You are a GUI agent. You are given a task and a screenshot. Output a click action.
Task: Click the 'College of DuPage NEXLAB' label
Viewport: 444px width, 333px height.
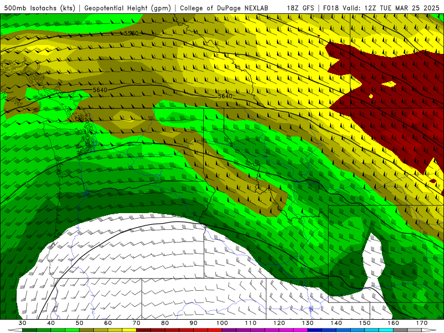tap(224, 8)
